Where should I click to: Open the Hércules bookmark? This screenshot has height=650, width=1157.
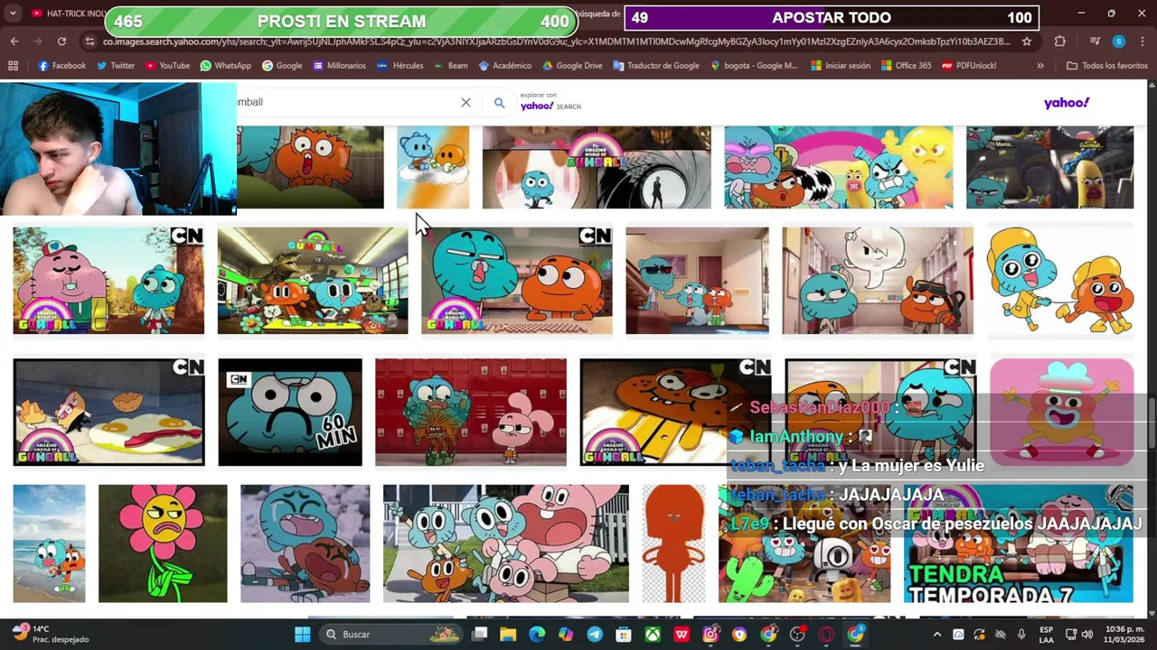(x=400, y=66)
